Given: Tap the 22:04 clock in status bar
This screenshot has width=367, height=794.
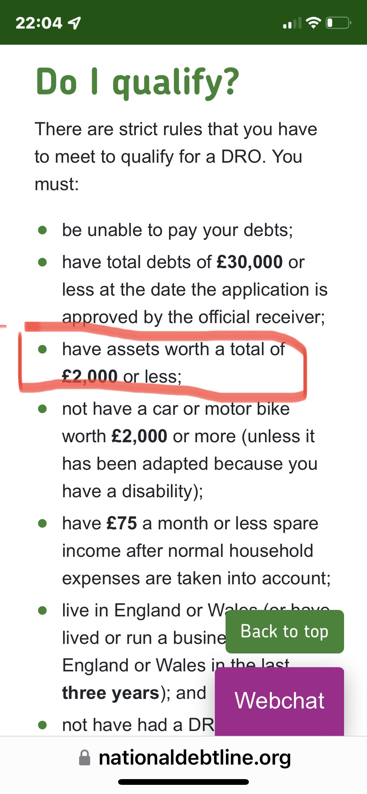Looking at the screenshot, I should click(39, 23).
